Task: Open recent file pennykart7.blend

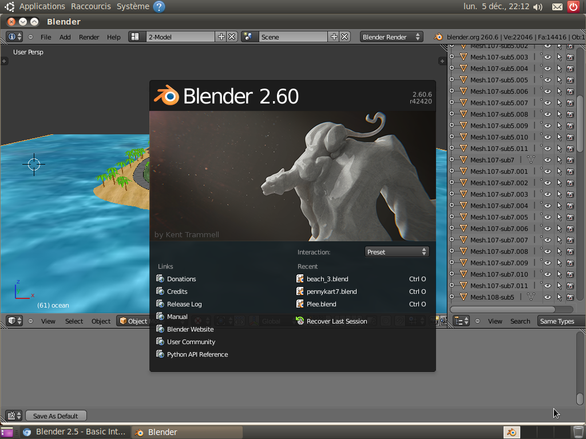Action: (x=331, y=292)
